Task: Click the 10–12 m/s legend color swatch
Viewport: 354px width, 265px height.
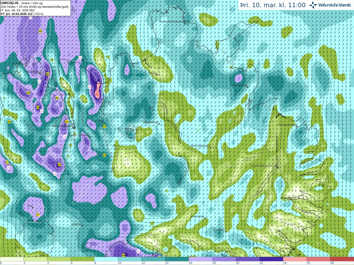Action: (130, 259)
